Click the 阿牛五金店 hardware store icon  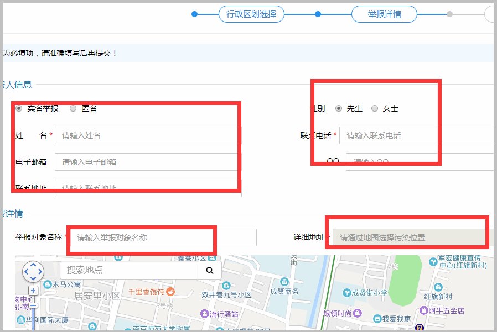[424, 310]
